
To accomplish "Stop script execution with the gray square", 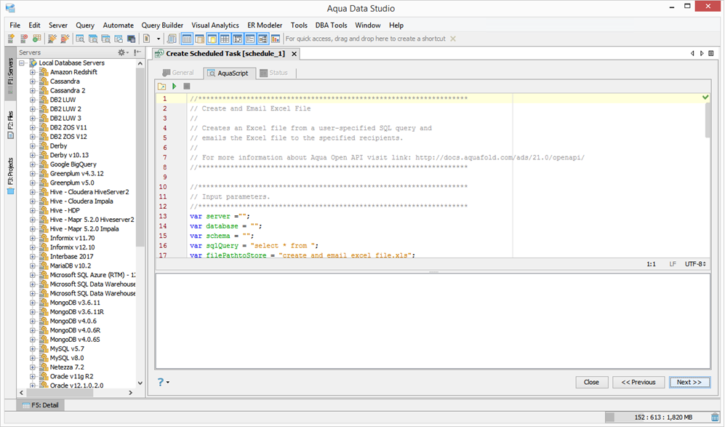I will (187, 86).
